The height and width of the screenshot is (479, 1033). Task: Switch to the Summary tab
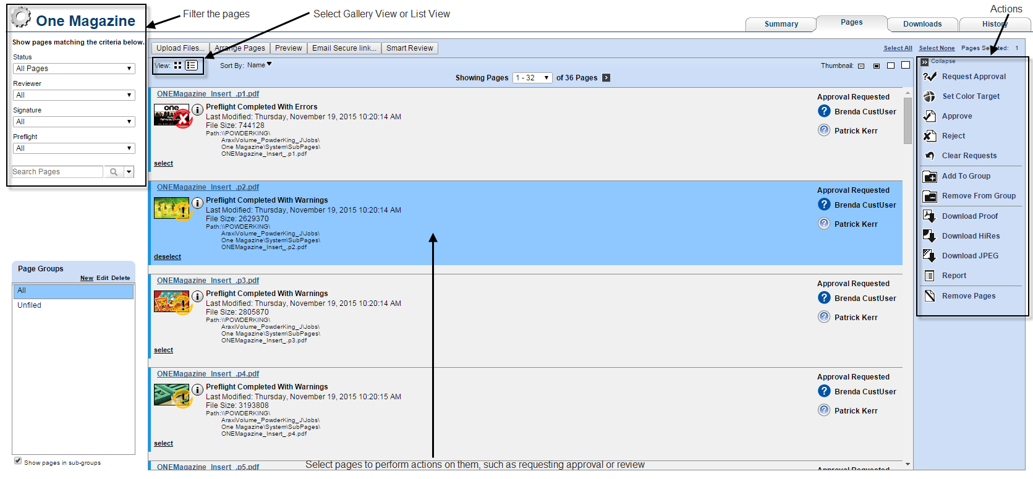pyautogui.click(x=781, y=24)
